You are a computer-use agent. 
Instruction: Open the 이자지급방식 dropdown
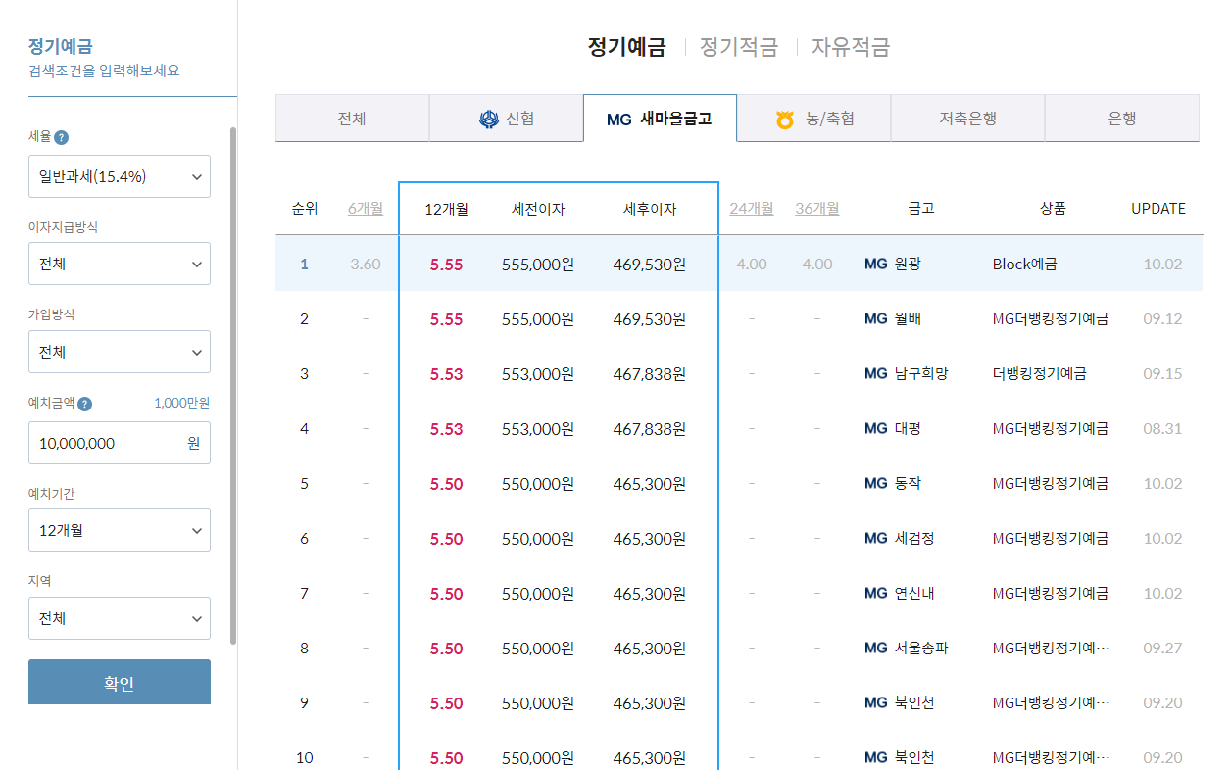pyautogui.click(x=119, y=264)
